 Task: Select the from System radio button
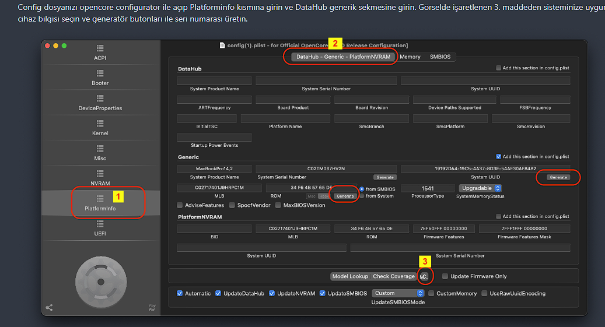[362, 196]
